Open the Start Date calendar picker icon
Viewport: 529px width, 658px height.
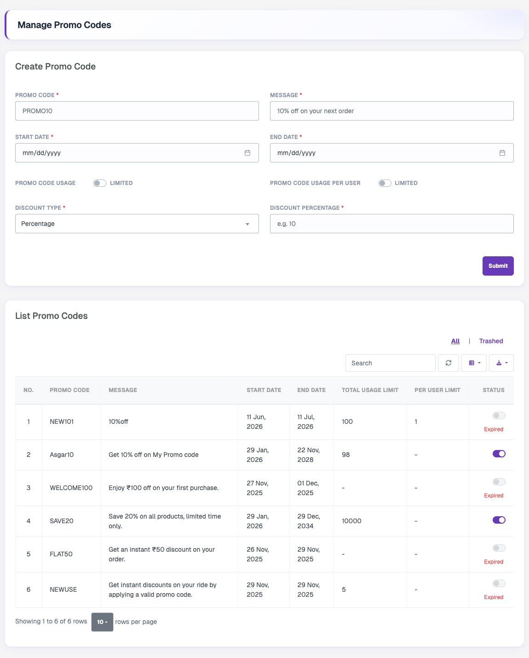click(247, 153)
